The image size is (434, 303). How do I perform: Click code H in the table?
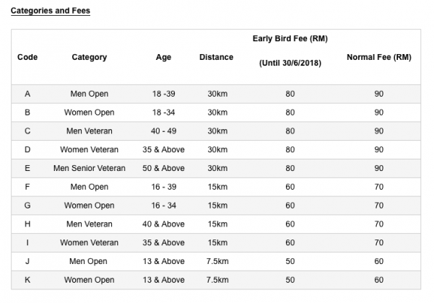click(27, 224)
